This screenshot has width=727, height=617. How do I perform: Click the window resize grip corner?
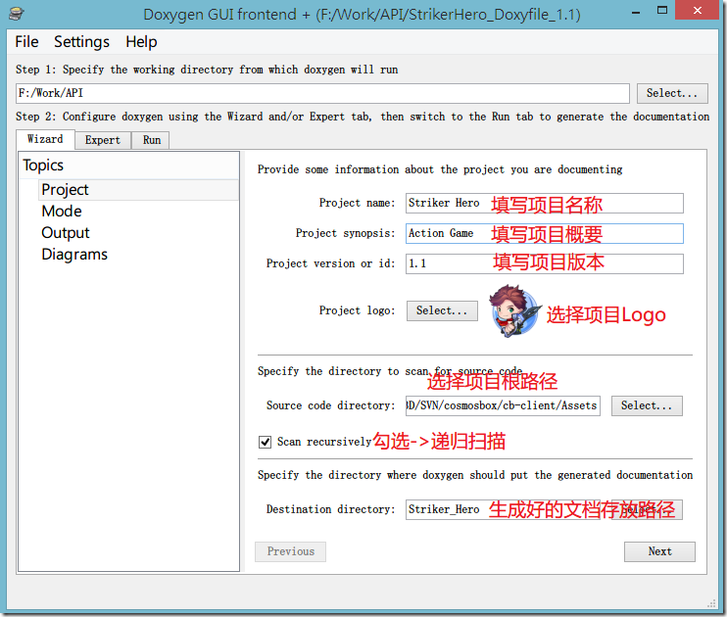click(711, 603)
